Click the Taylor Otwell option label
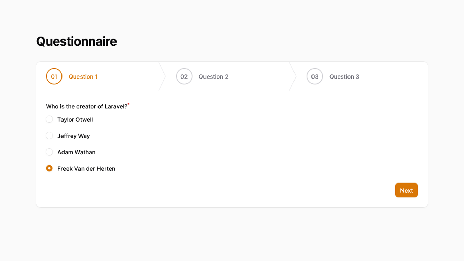 [75, 120]
